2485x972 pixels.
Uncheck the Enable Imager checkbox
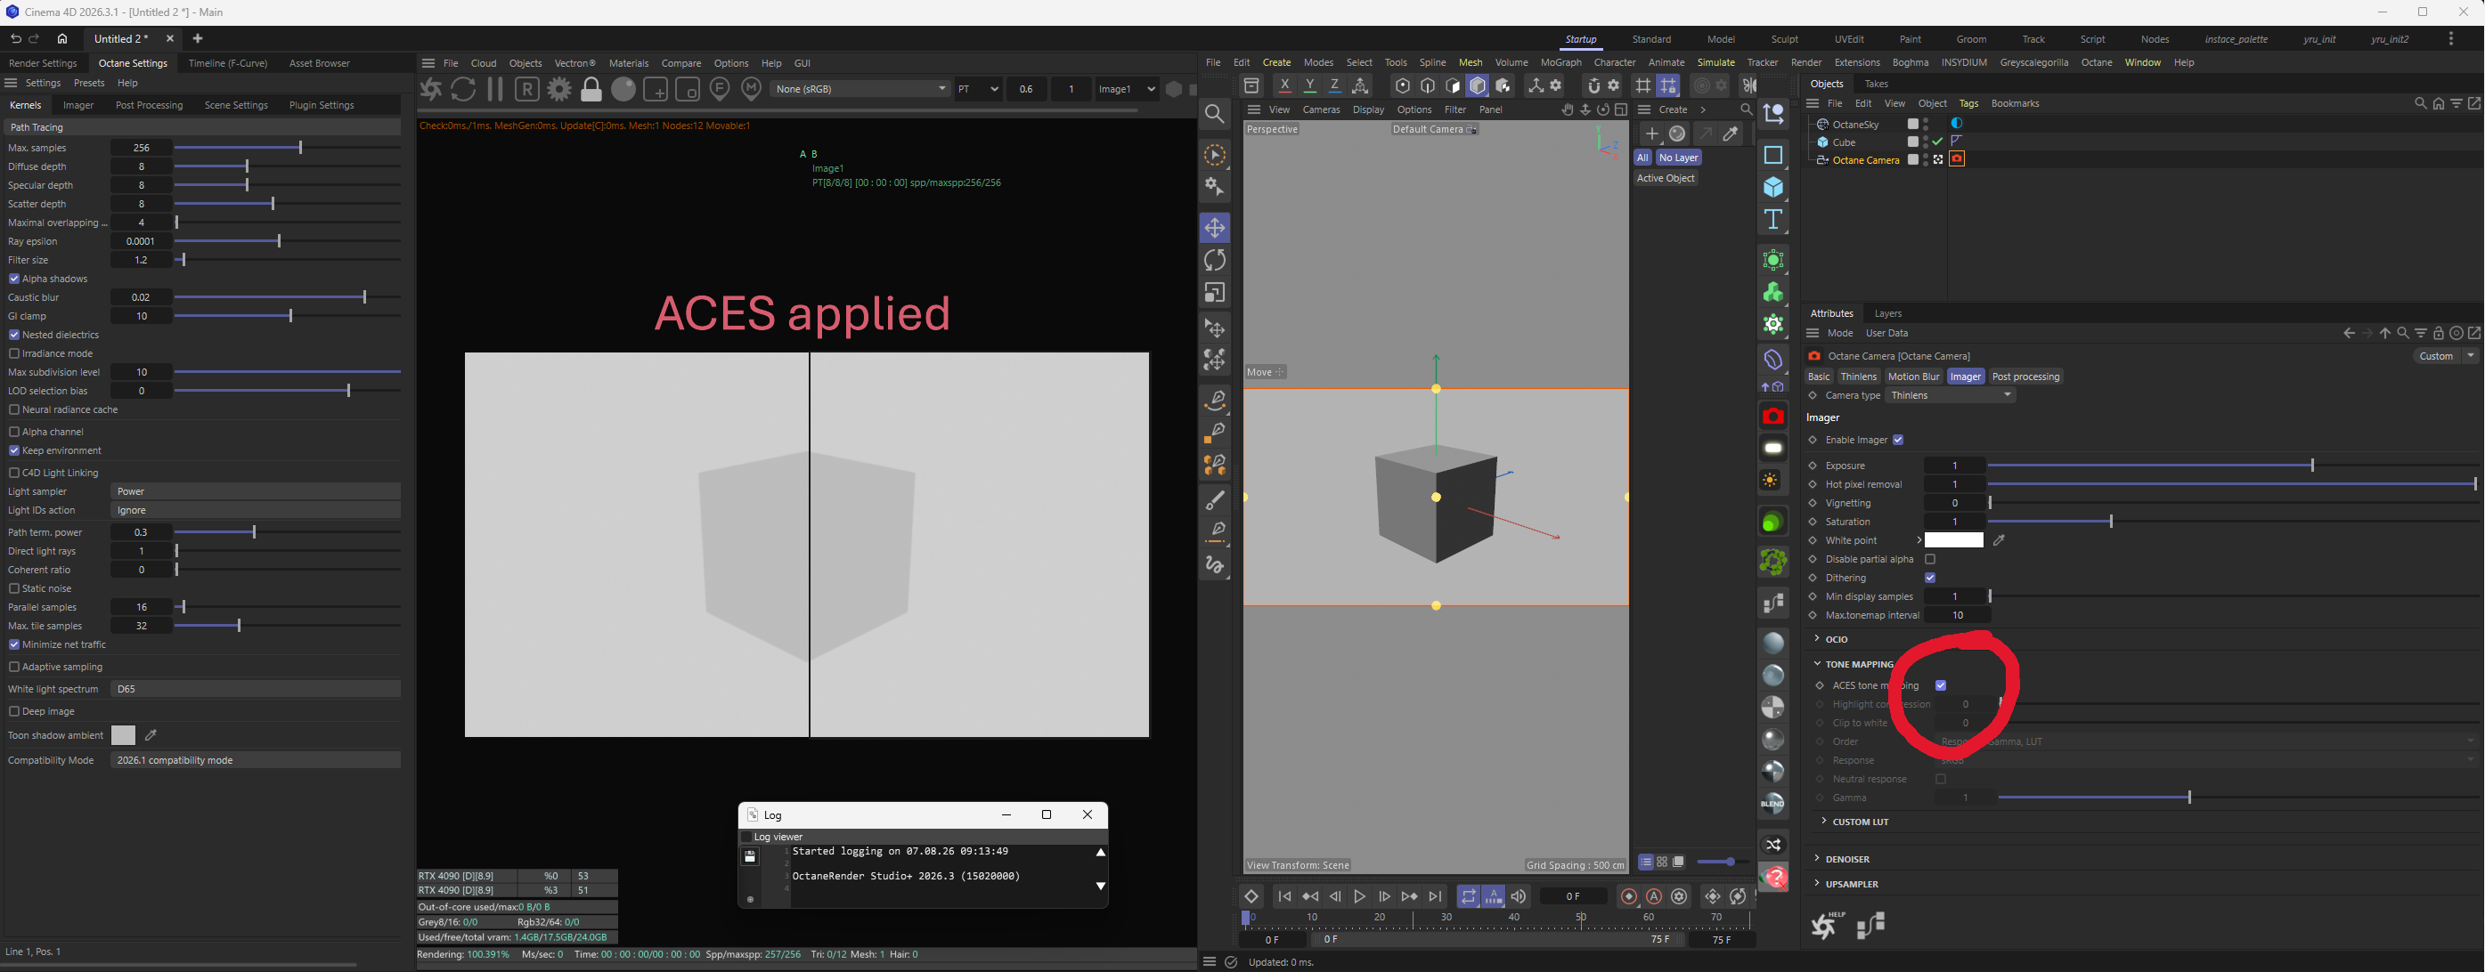(1897, 440)
